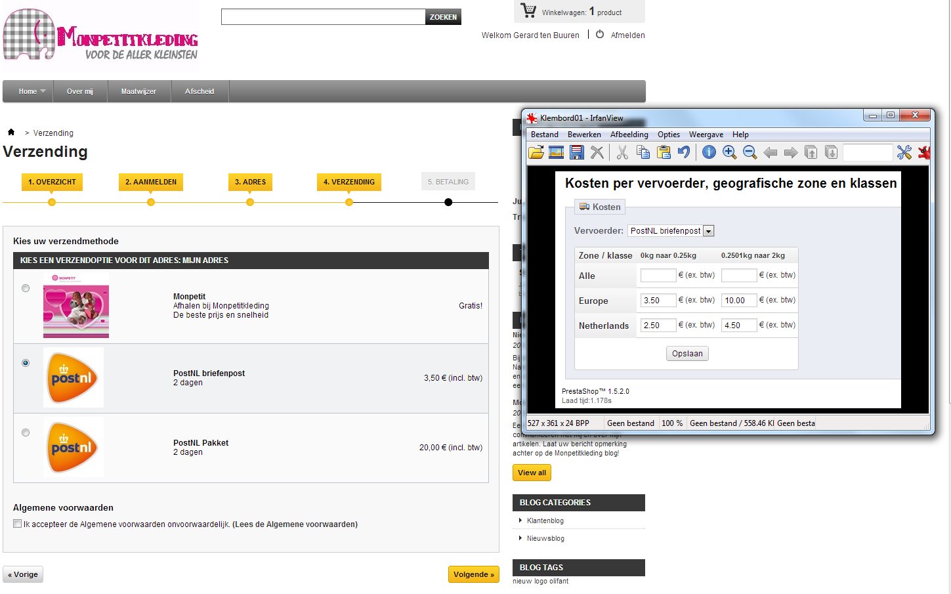Click the Volgende button
The image size is (951, 594).
tap(473, 574)
